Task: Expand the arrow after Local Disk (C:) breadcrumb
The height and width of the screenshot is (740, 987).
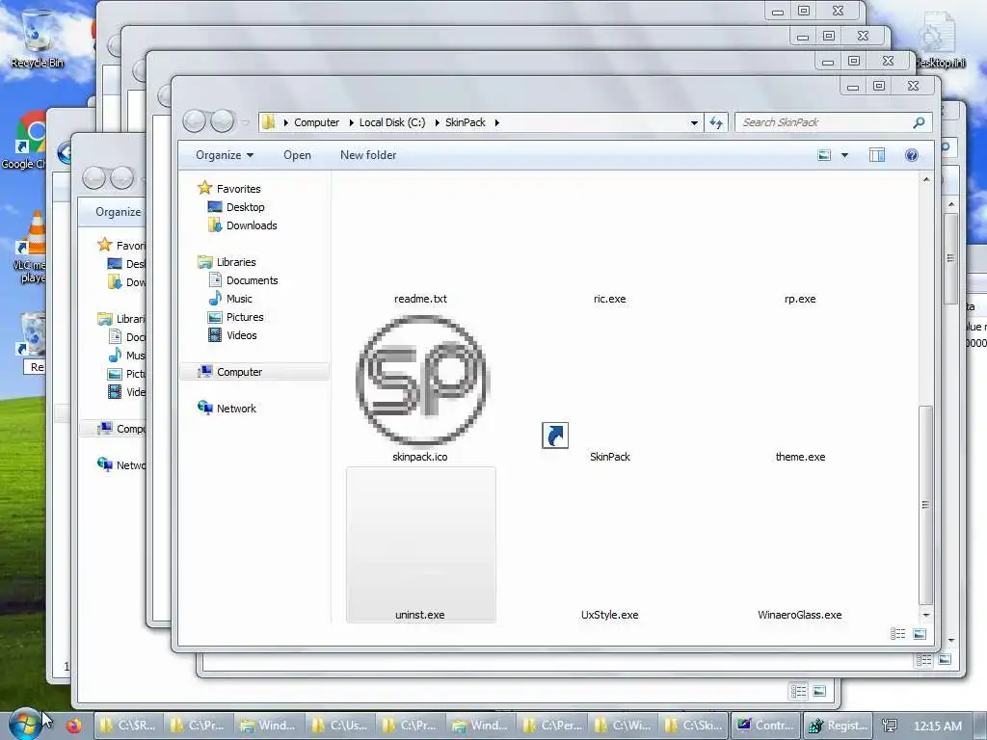Action: [x=437, y=122]
